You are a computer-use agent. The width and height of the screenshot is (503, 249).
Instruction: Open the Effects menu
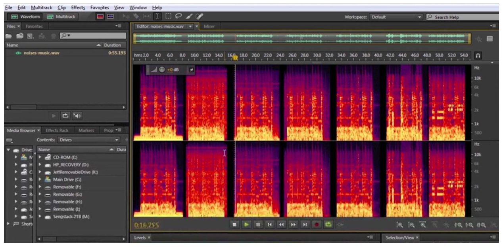click(78, 8)
